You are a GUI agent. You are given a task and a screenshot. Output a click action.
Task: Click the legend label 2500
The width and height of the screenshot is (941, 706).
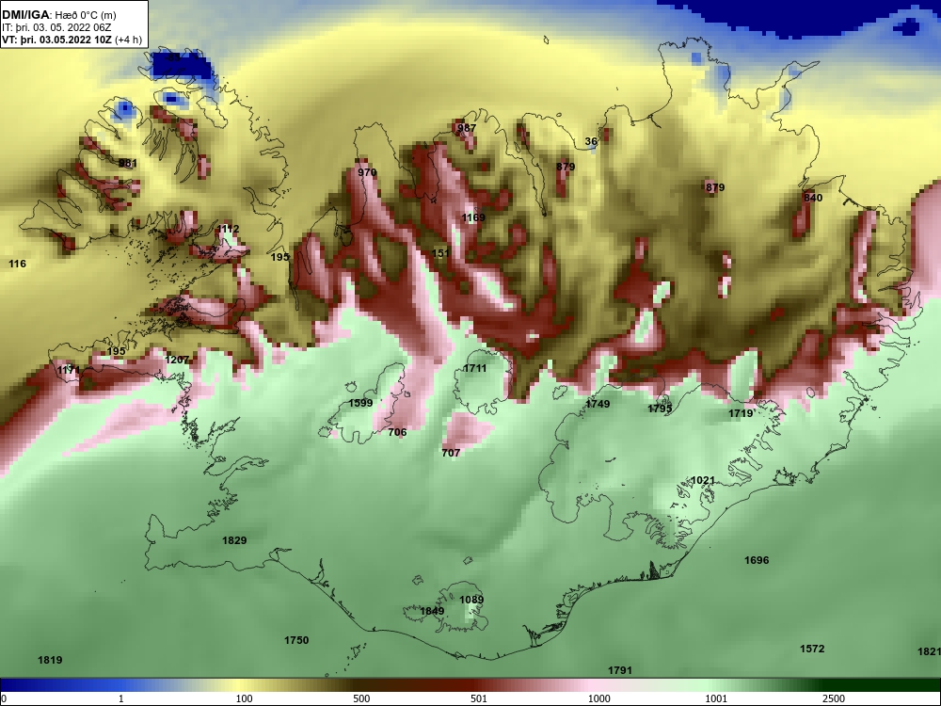click(x=834, y=698)
